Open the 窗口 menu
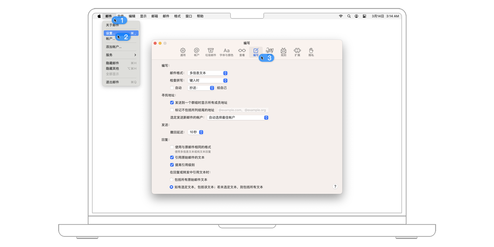 coord(189,16)
